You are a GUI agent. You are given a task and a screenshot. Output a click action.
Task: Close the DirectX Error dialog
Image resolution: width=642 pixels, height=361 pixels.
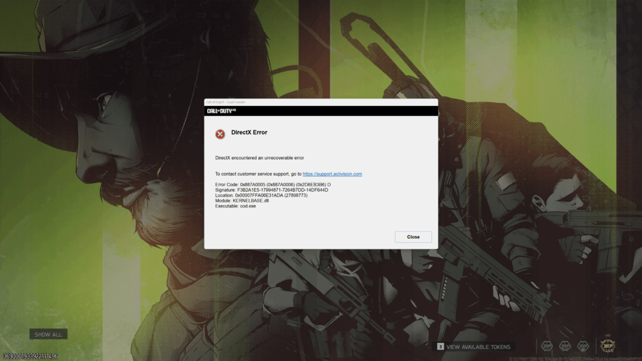click(413, 237)
